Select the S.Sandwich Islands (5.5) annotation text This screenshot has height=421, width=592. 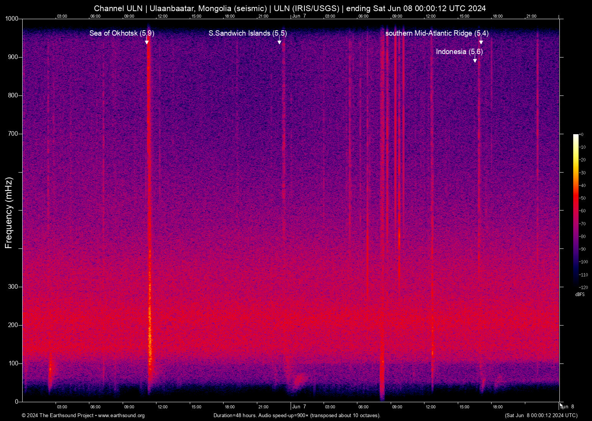click(247, 33)
